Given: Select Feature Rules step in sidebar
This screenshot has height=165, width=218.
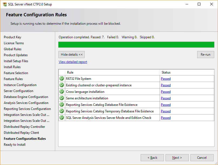Looking at the screenshot, I should click(13, 79).
